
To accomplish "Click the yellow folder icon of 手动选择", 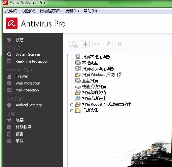I will 78,110.
